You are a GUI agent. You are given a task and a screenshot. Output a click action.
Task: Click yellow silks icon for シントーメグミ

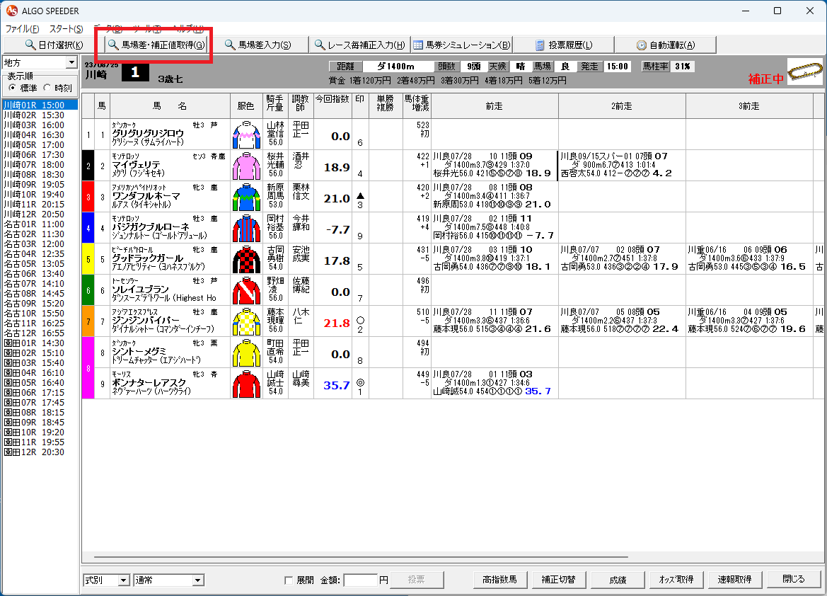pyautogui.click(x=246, y=353)
